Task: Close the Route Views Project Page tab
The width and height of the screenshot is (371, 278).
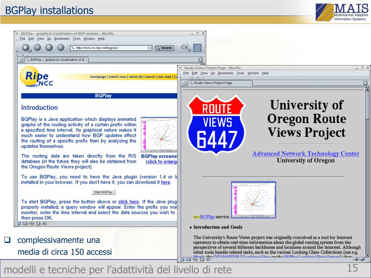Action: pyautogui.click(x=365, y=83)
